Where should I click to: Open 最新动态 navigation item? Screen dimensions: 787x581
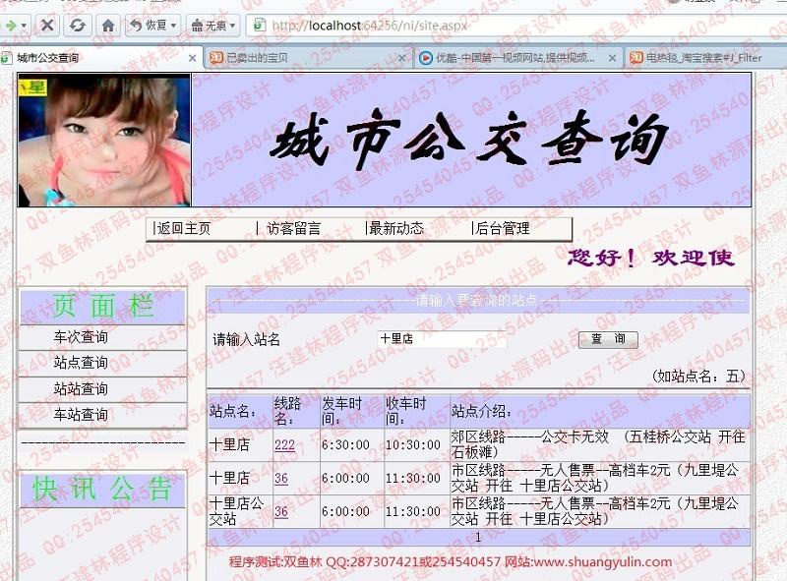point(395,229)
